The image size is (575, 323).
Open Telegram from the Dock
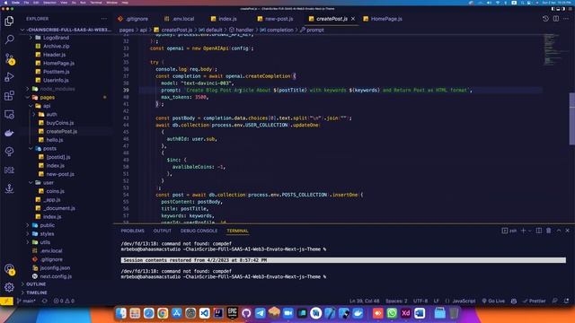click(x=261, y=313)
